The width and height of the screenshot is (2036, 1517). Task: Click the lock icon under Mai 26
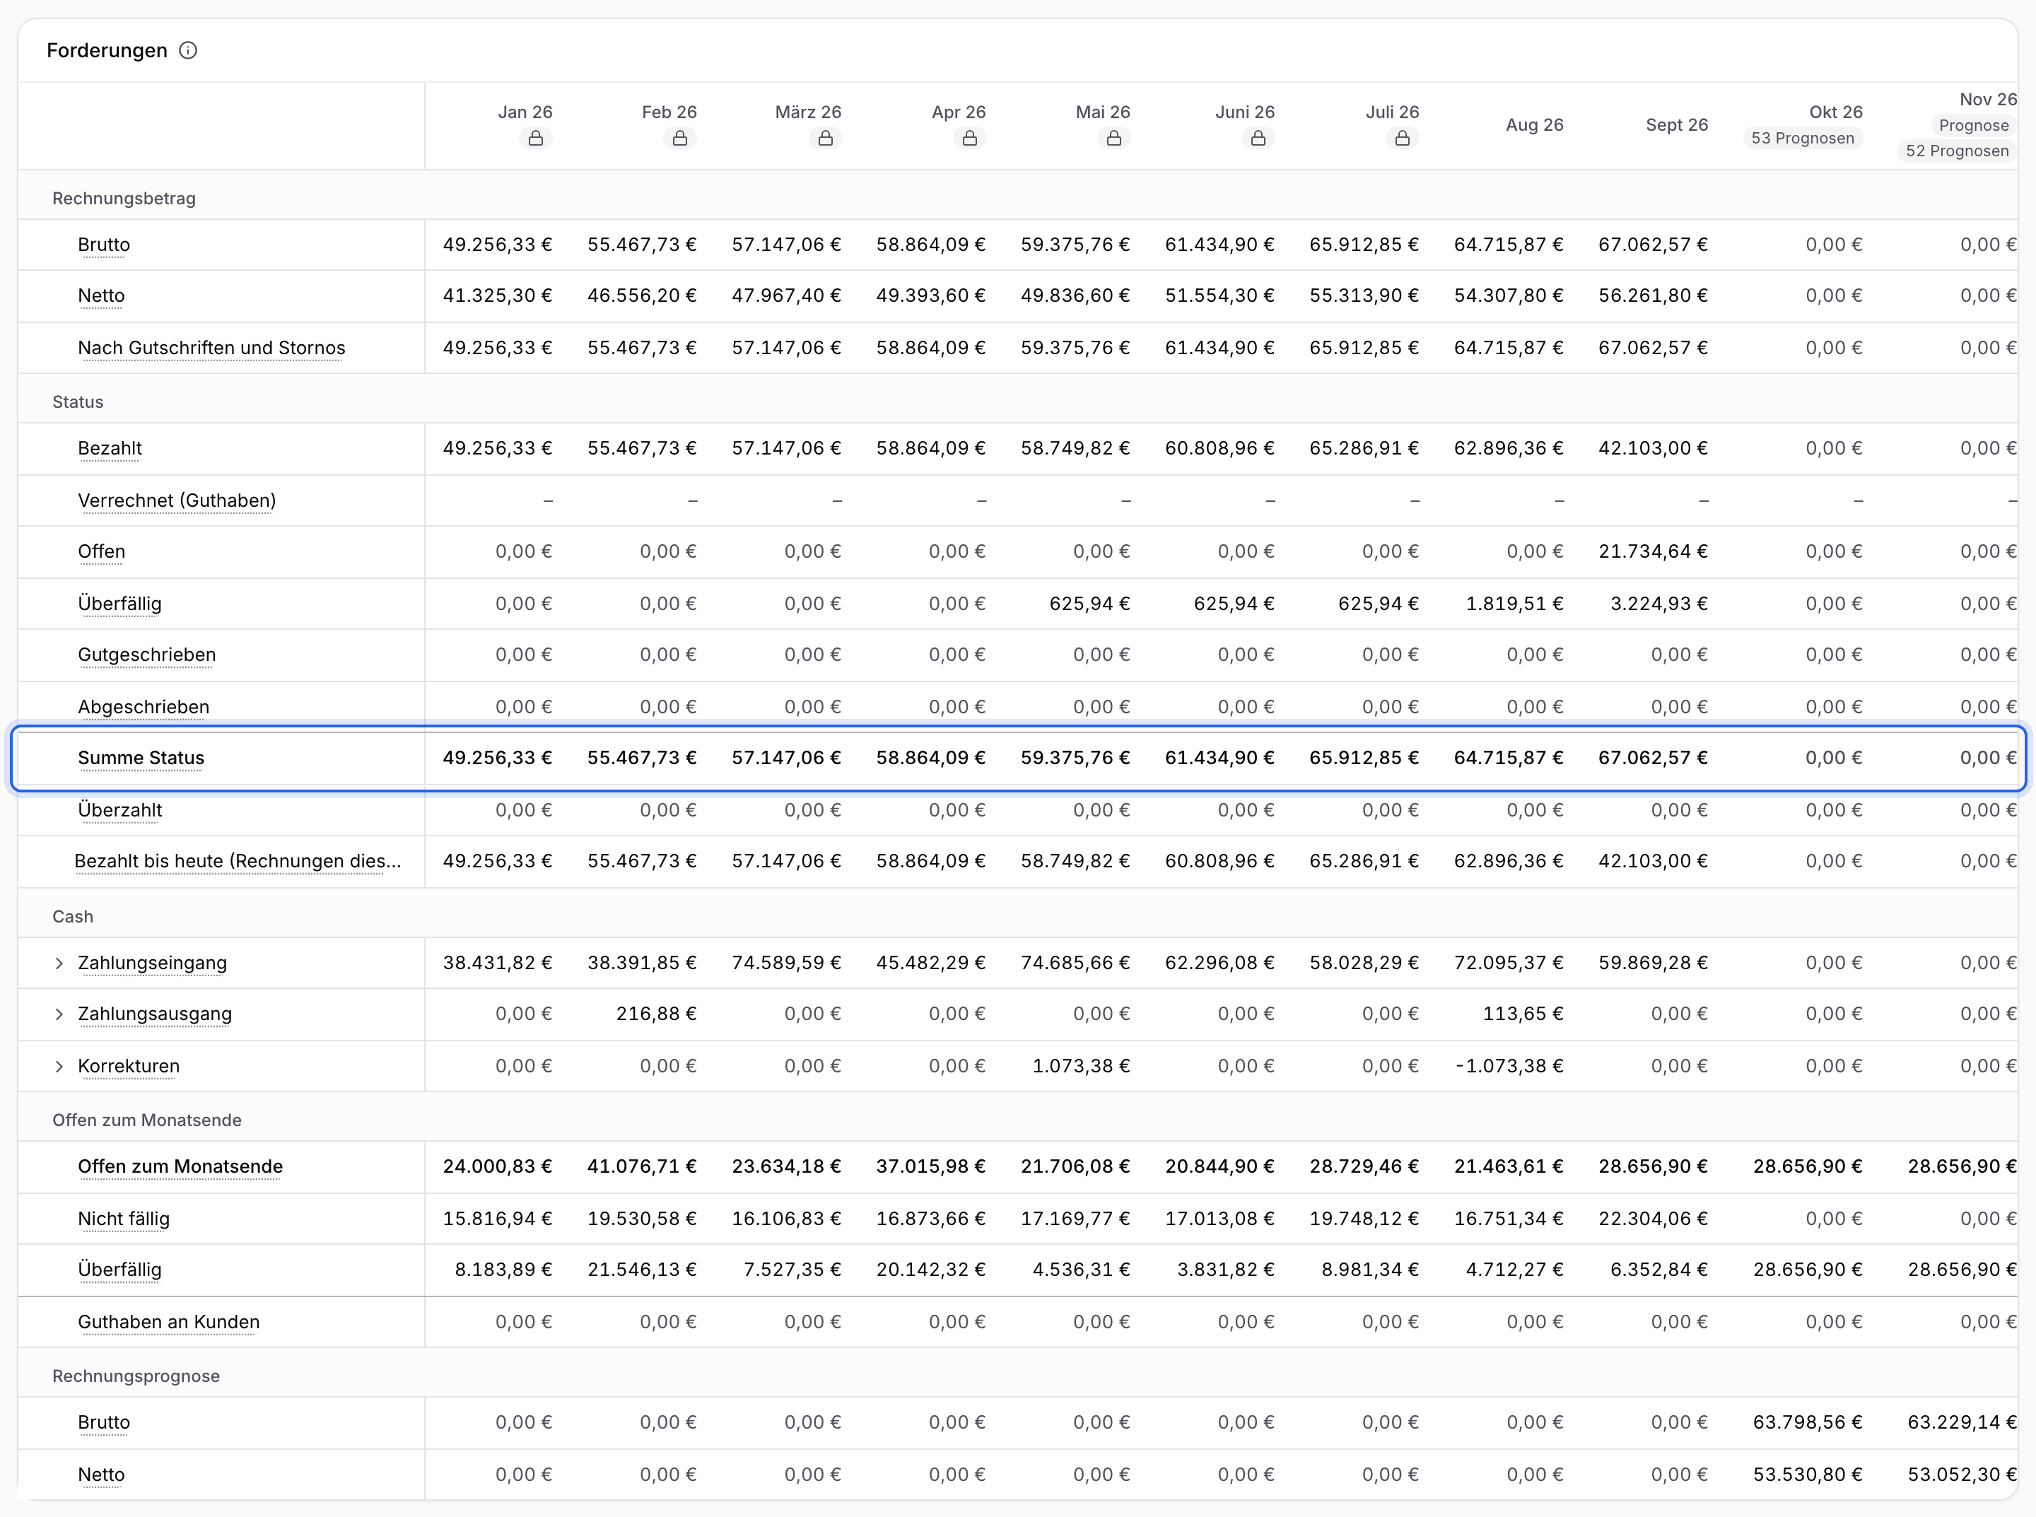tap(1114, 139)
